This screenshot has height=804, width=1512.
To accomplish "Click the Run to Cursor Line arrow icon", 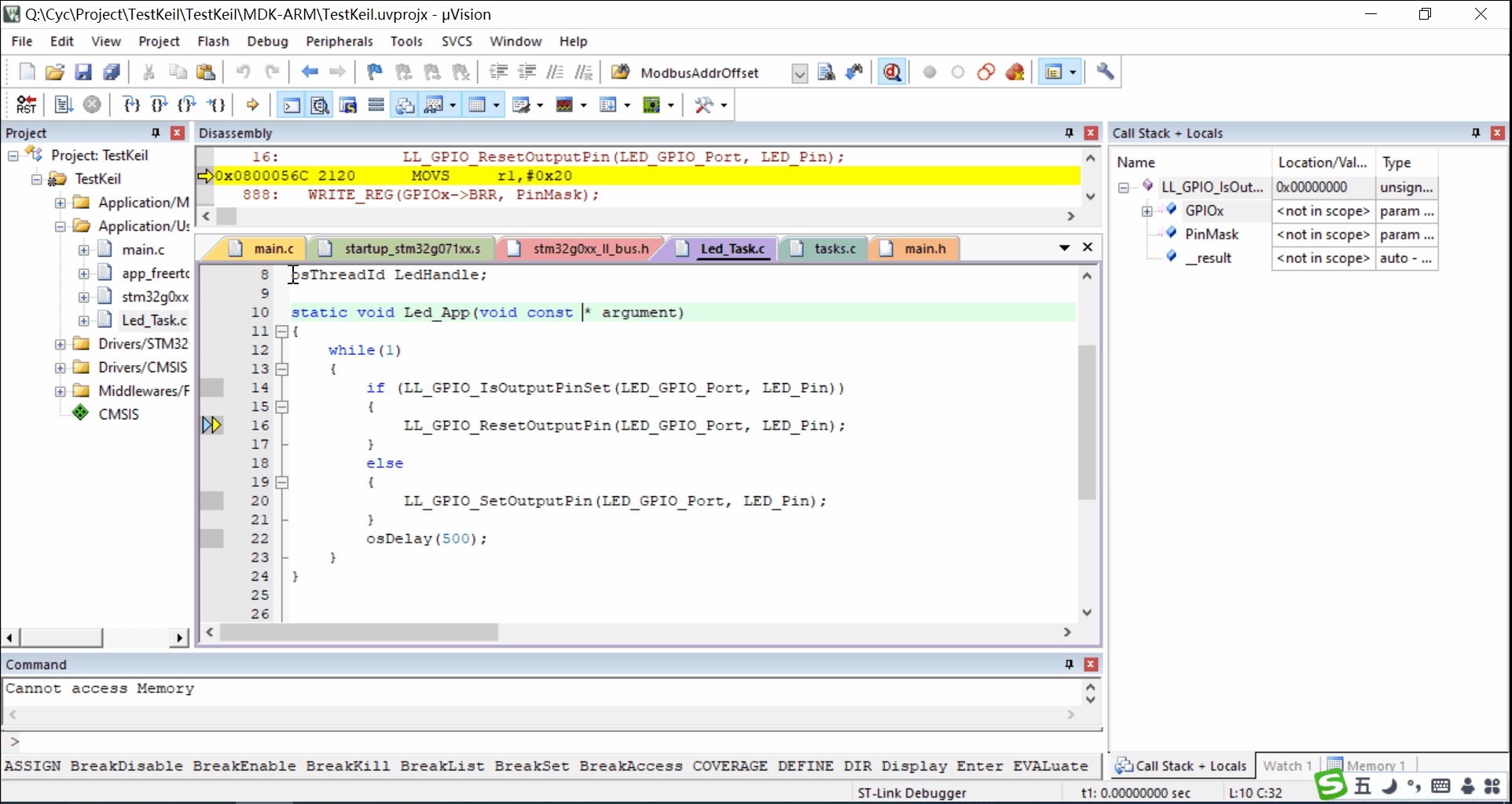I will (217, 104).
